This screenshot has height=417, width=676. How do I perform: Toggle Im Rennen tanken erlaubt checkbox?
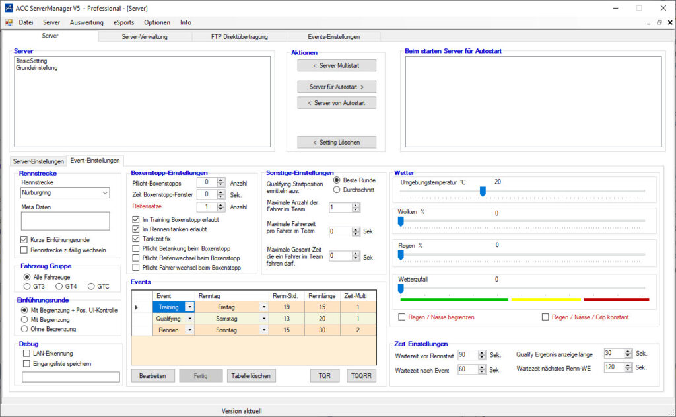[136, 229]
